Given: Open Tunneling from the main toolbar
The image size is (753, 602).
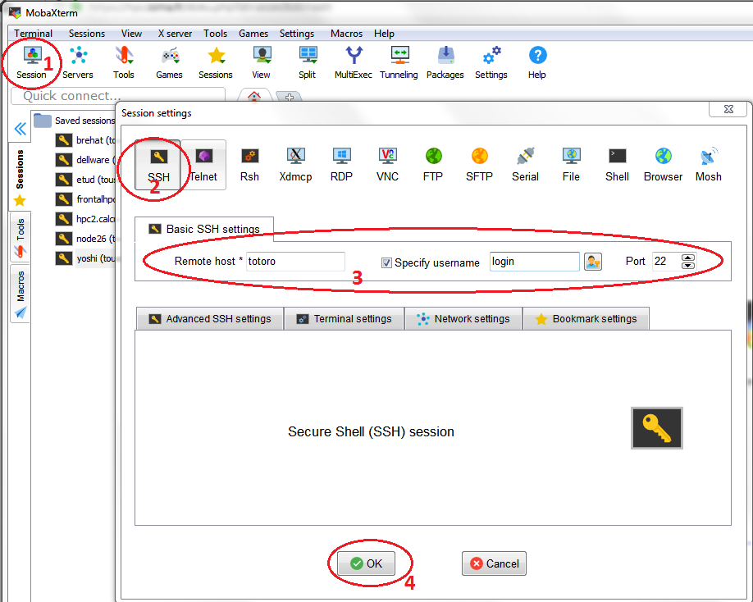Looking at the screenshot, I should [x=399, y=62].
